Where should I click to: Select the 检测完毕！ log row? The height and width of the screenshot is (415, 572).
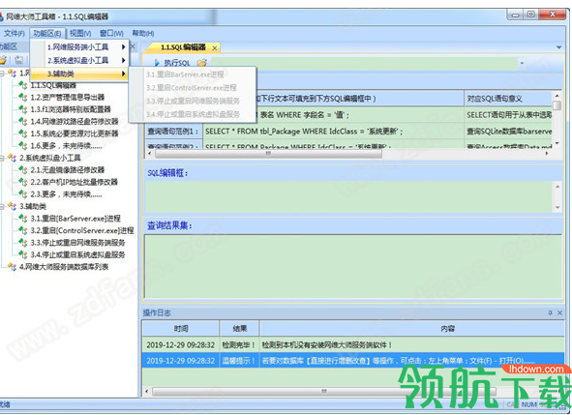click(353, 344)
